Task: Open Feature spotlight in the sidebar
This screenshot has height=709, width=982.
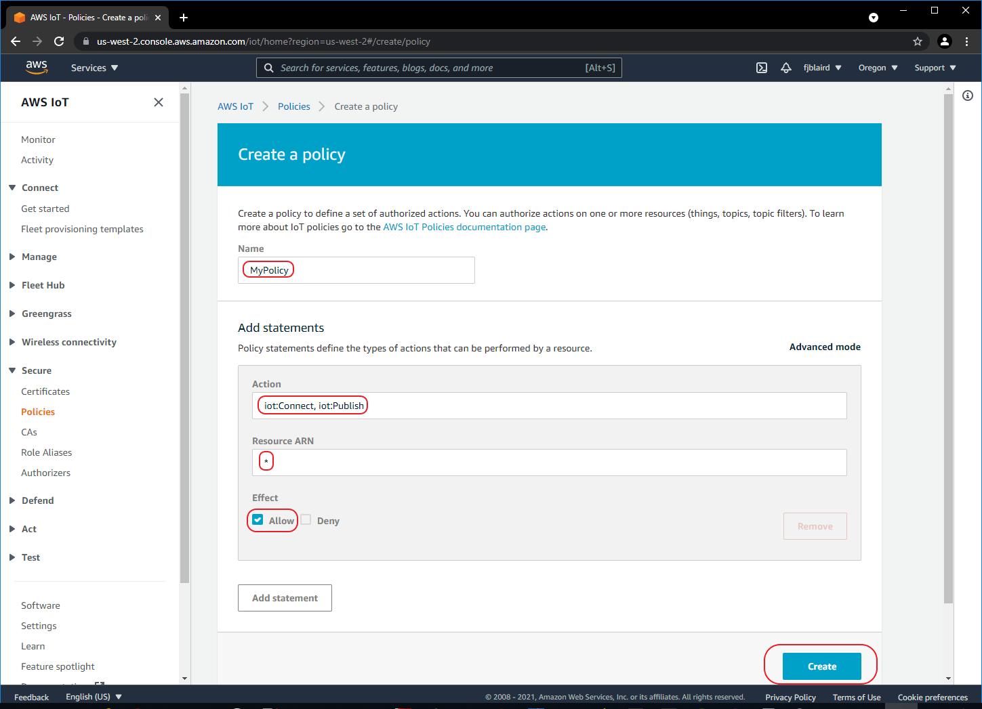Action: click(58, 666)
